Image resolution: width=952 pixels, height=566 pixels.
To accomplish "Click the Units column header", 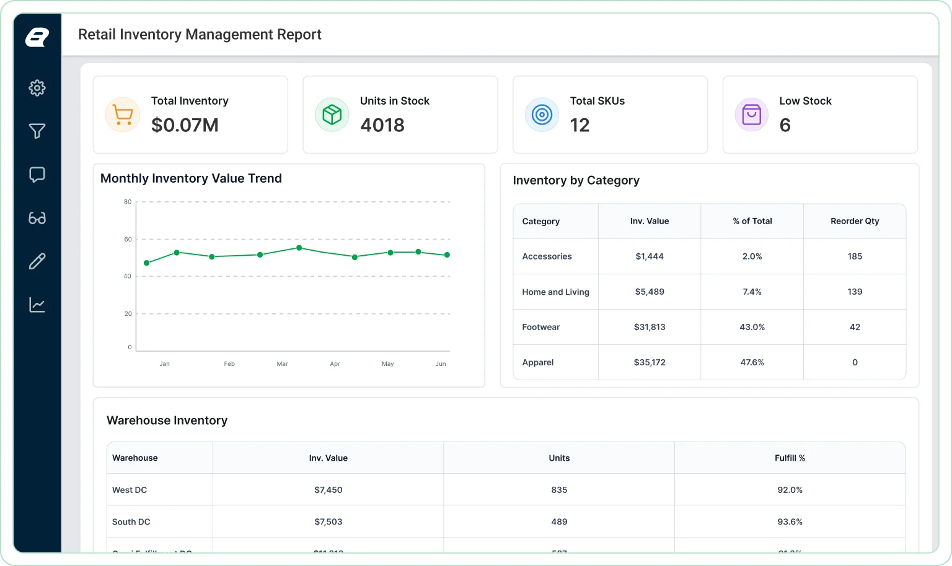I will point(559,458).
